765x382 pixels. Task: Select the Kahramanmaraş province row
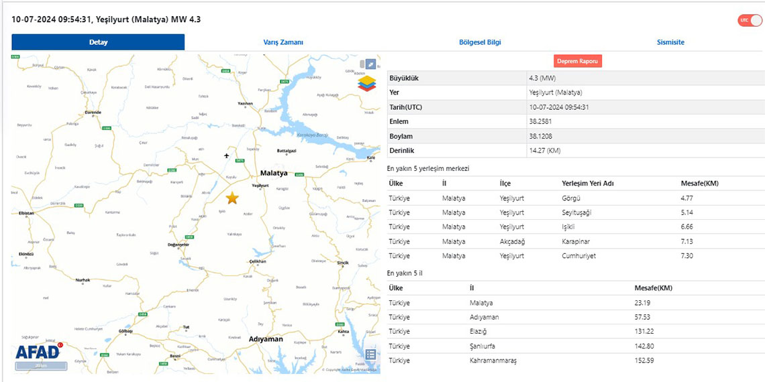575,361
